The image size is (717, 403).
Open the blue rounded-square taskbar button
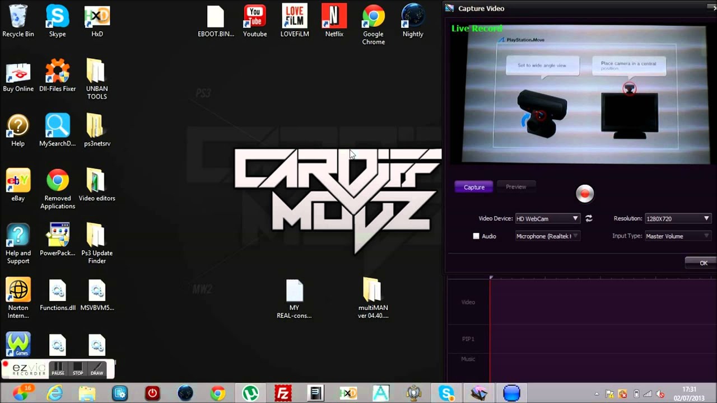[511, 393]
